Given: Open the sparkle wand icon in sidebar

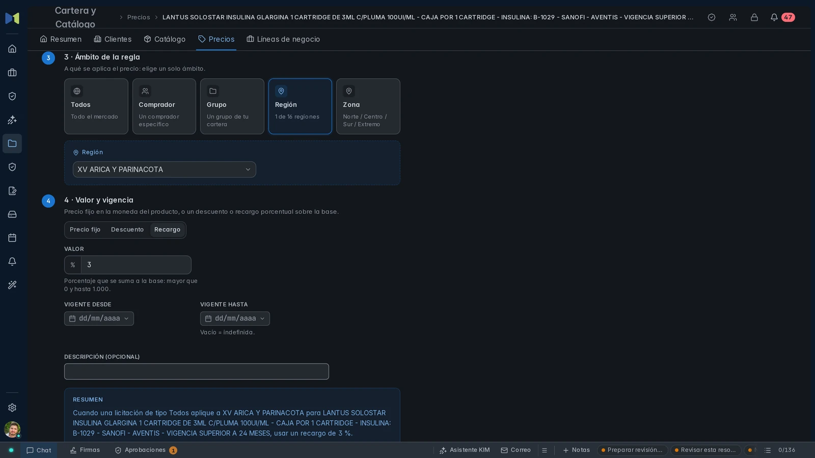Looking at the screenshot, I should 12,120.
